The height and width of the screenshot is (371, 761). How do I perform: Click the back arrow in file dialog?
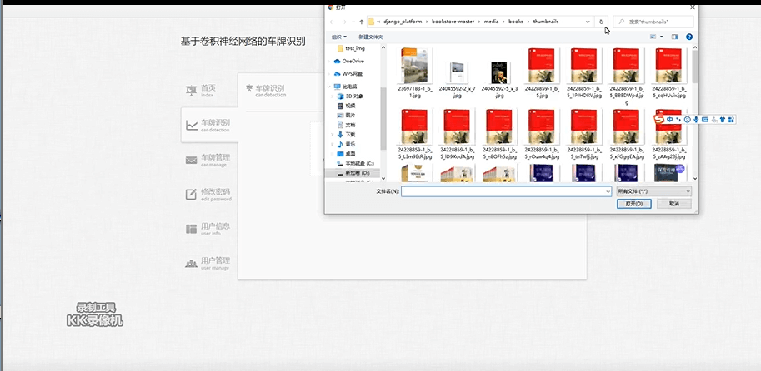pos(332,22)
